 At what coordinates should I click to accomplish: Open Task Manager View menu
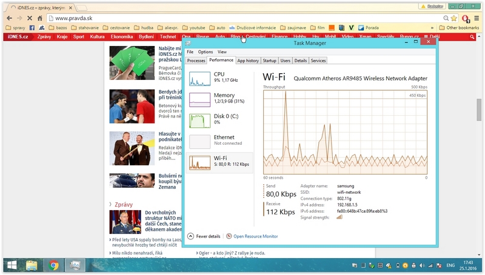[222, 52]
